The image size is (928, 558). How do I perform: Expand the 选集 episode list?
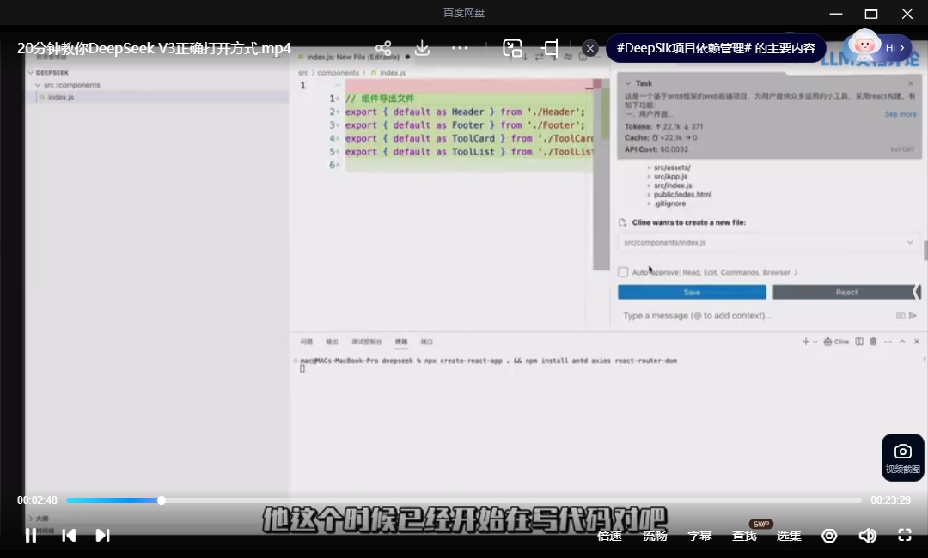pos(789,536)
